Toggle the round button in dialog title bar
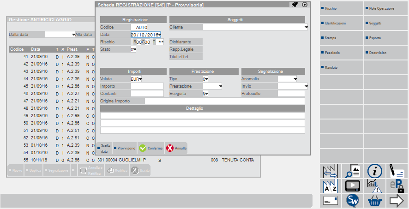Screen dimensions: 409x209 pyautogui.click(x=304, y=5)
